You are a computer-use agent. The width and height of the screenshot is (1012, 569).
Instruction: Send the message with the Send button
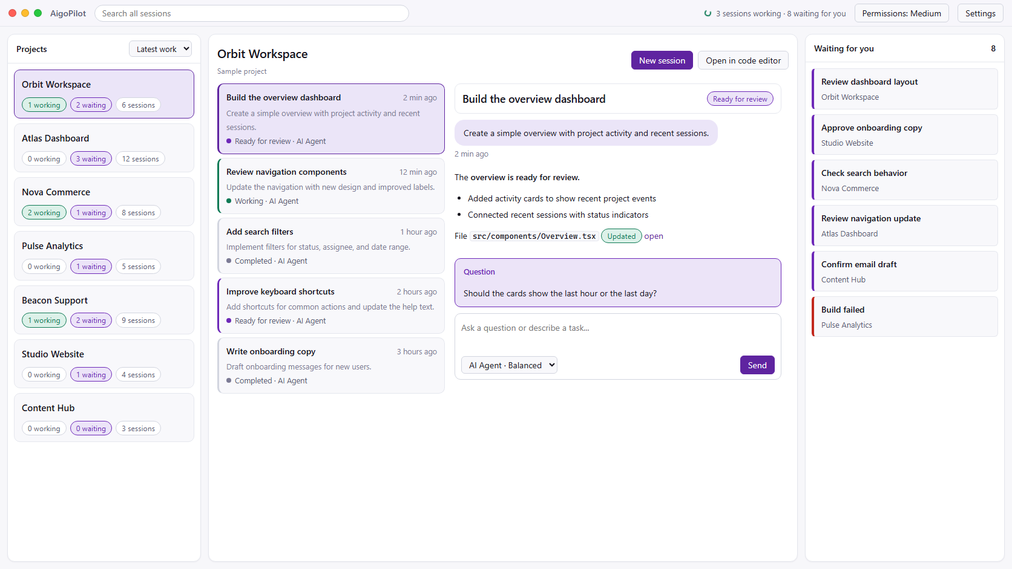point(757,365)
